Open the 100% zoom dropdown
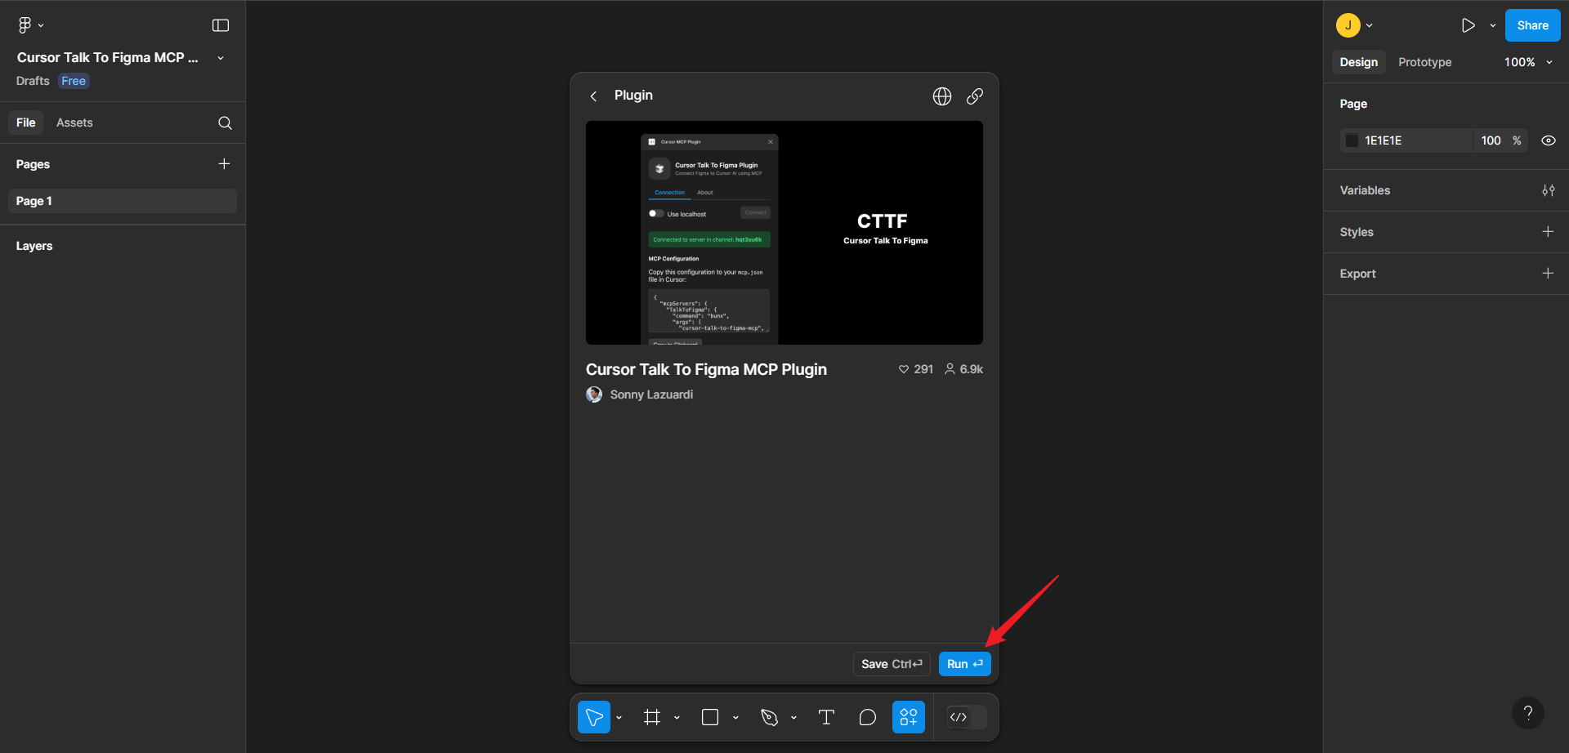Screen dimensions: 1569x753 (1528, 62)
